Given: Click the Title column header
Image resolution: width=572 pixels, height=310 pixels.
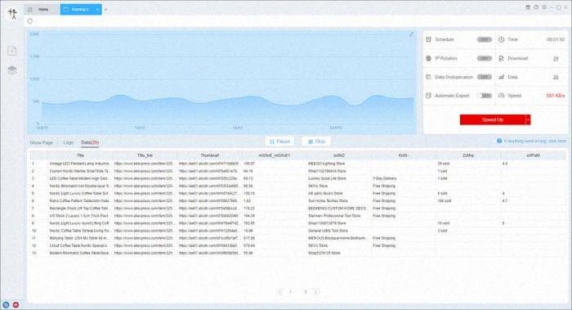Looking at the screenshot, I should pos(80,155).
